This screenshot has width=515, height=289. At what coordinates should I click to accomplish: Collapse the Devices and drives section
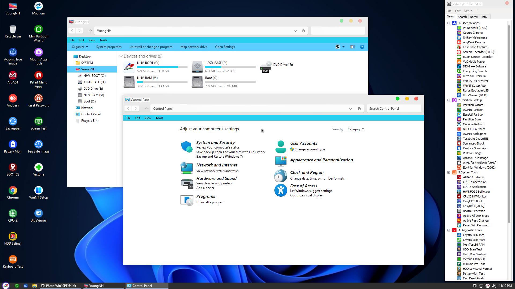(x=121, y=56)
